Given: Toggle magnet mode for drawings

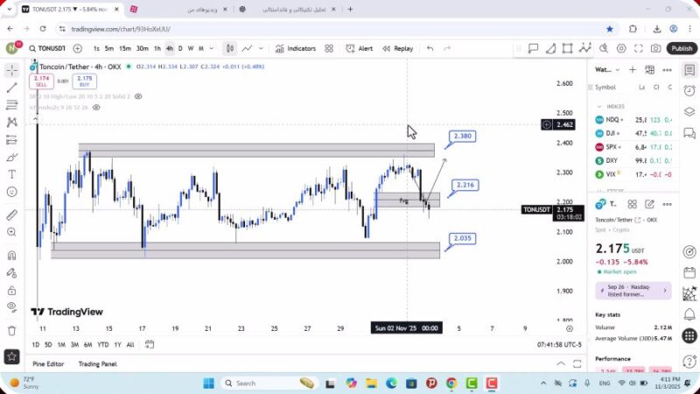Looking at the screenshot, I should tap(11, 256).
